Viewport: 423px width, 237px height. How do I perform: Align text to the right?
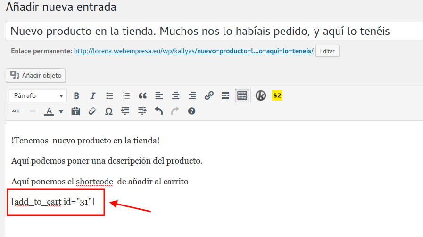[192, 96]
